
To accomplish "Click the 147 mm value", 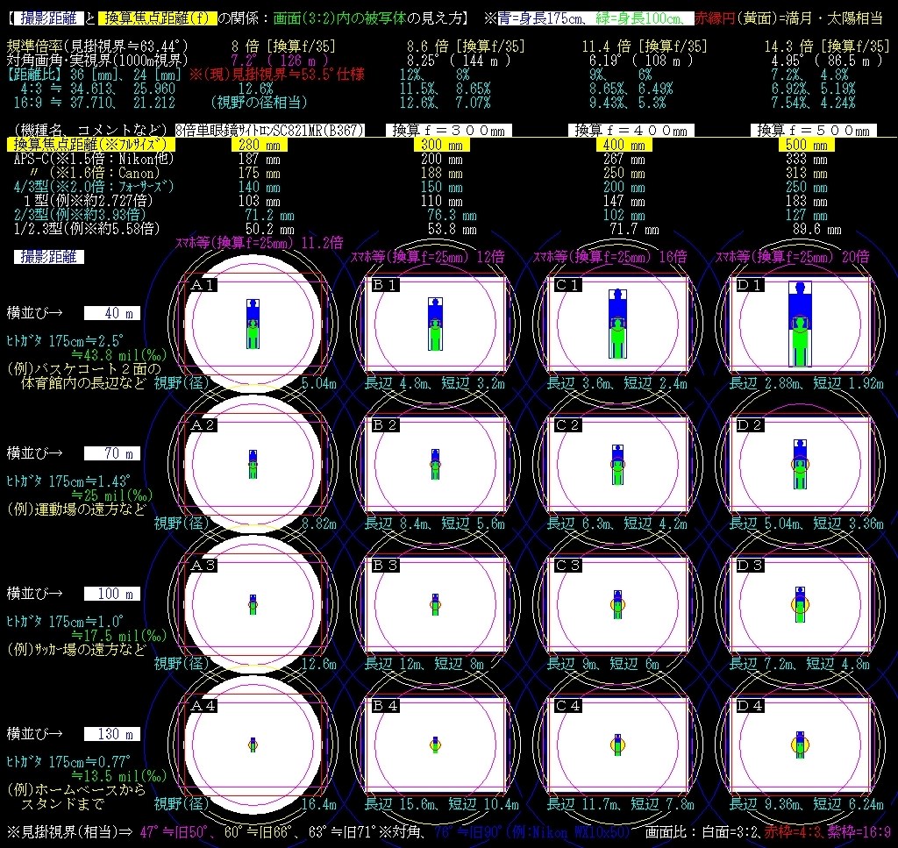I will [x=624, y=201].
